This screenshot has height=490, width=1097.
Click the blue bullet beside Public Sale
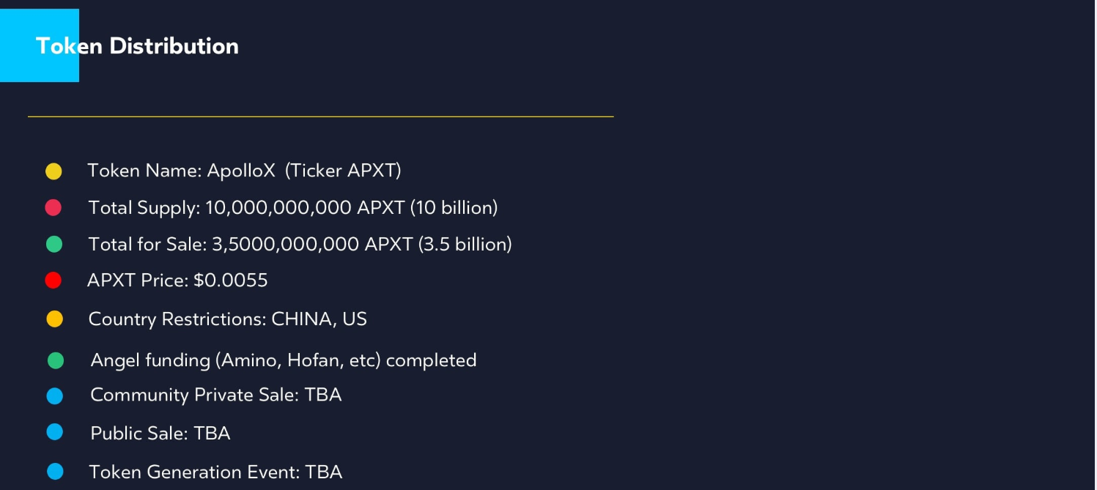55,432
